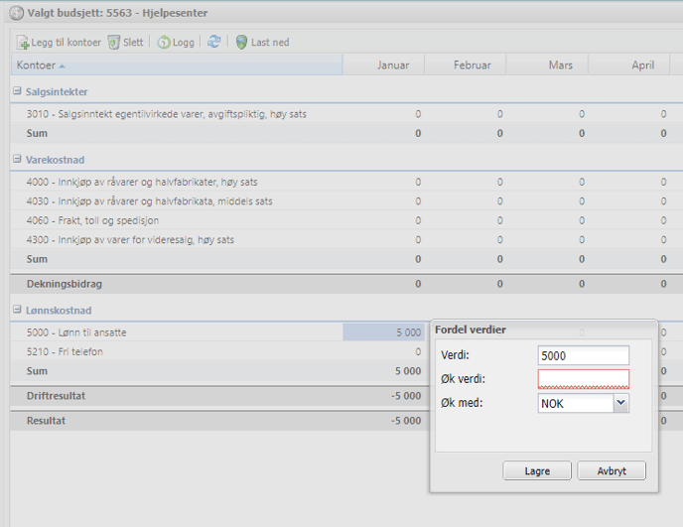Click the Slett trash icon
683x527 pixels.
[x=114, y=43]
